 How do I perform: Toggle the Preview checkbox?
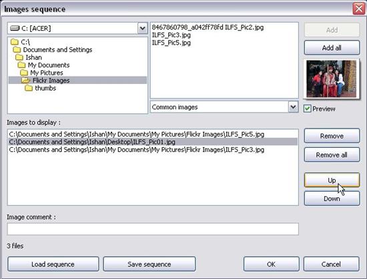pos(307,109)
